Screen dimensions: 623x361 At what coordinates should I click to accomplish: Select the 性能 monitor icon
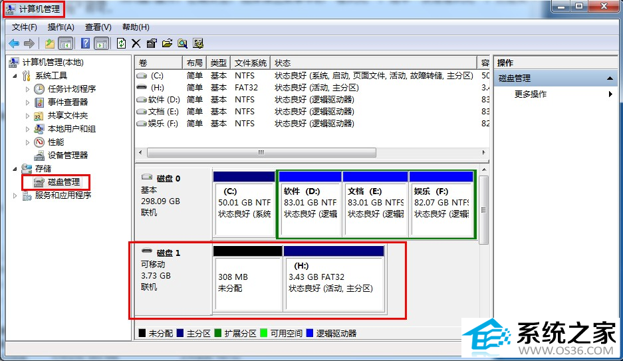39,142
